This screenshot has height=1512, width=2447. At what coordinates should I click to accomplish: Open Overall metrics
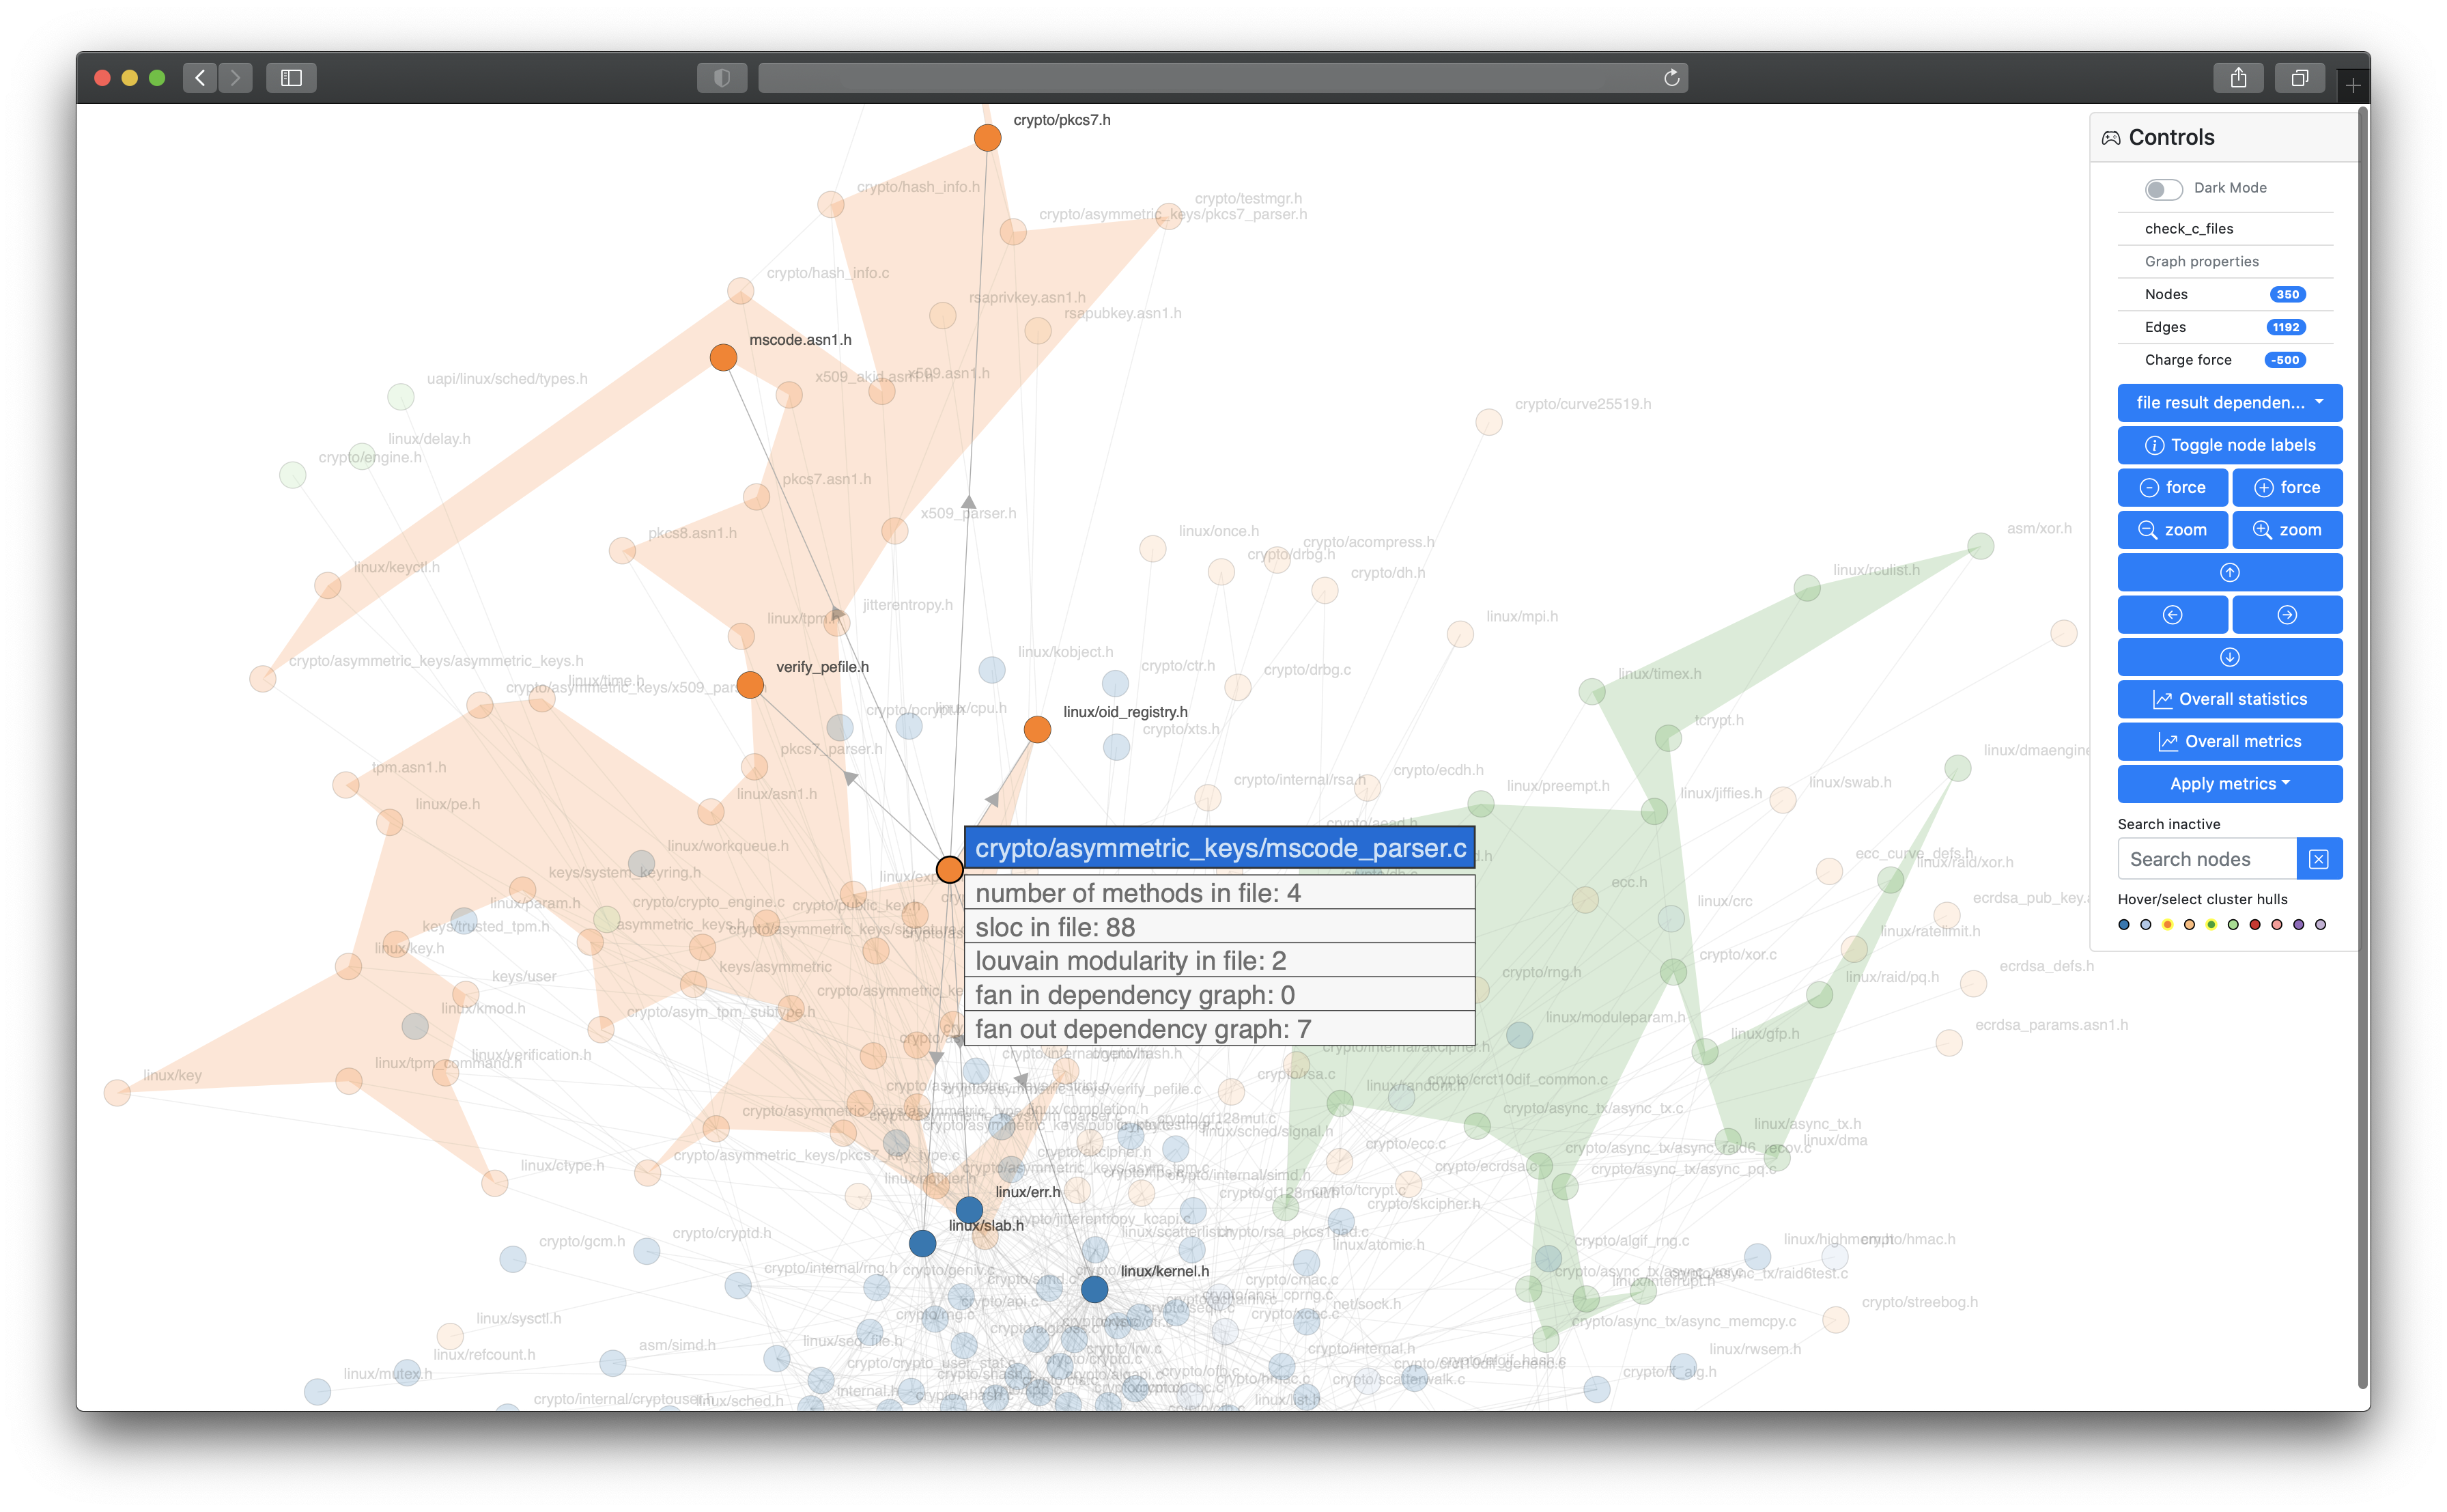(x=2229, y=741)
